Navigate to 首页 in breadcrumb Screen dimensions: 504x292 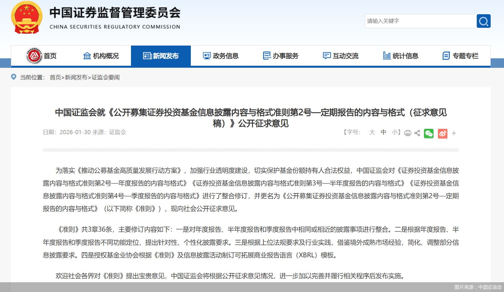tap(55, 77)
